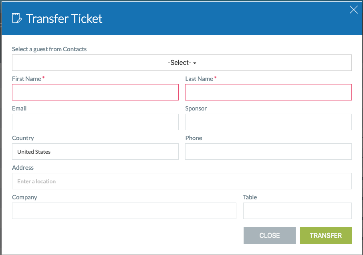Select the Country field showing United States
This screenshot has height=255, width=363.
pos(95,152)
